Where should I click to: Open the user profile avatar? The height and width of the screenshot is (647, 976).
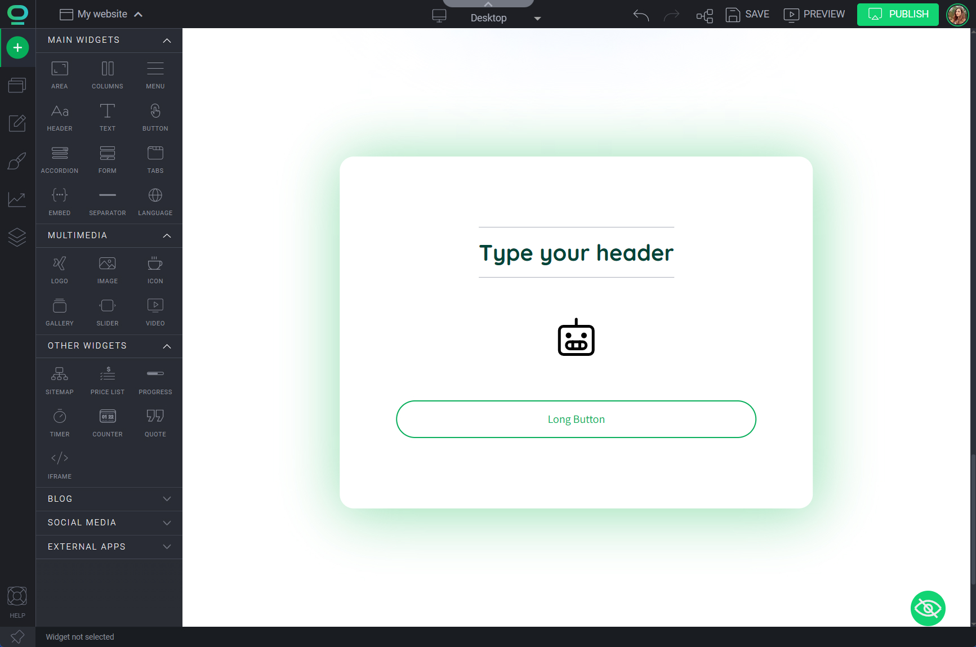point(957,15)
